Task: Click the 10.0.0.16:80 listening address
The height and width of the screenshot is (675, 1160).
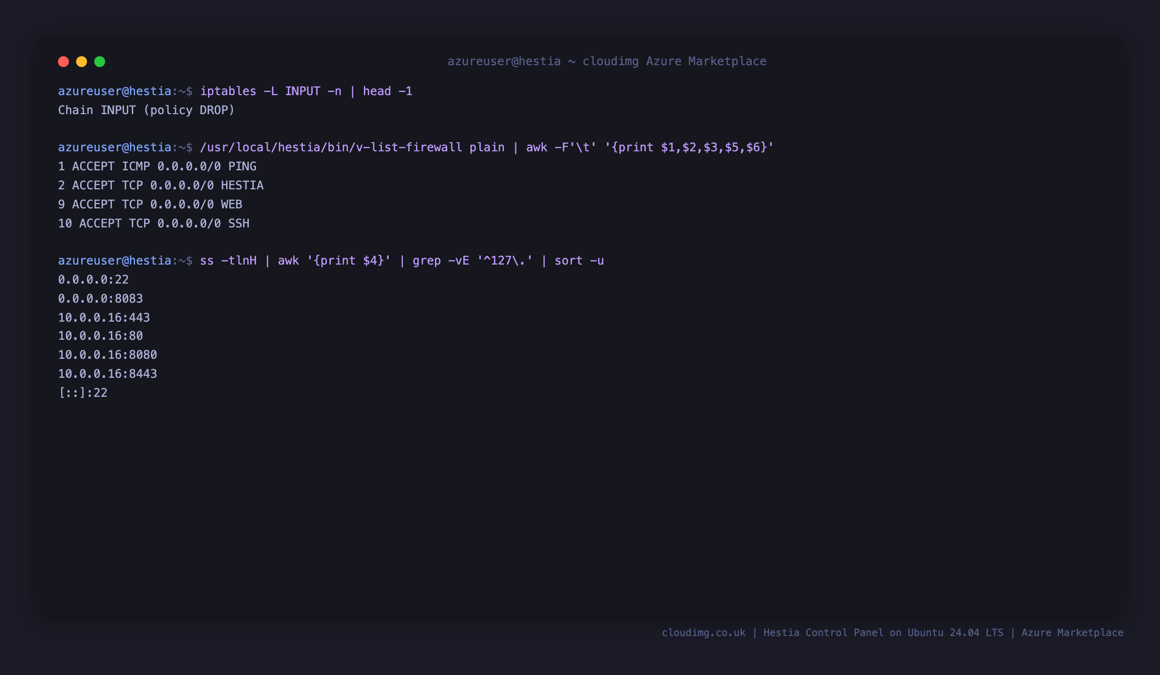Action: [x=100, y=336]
